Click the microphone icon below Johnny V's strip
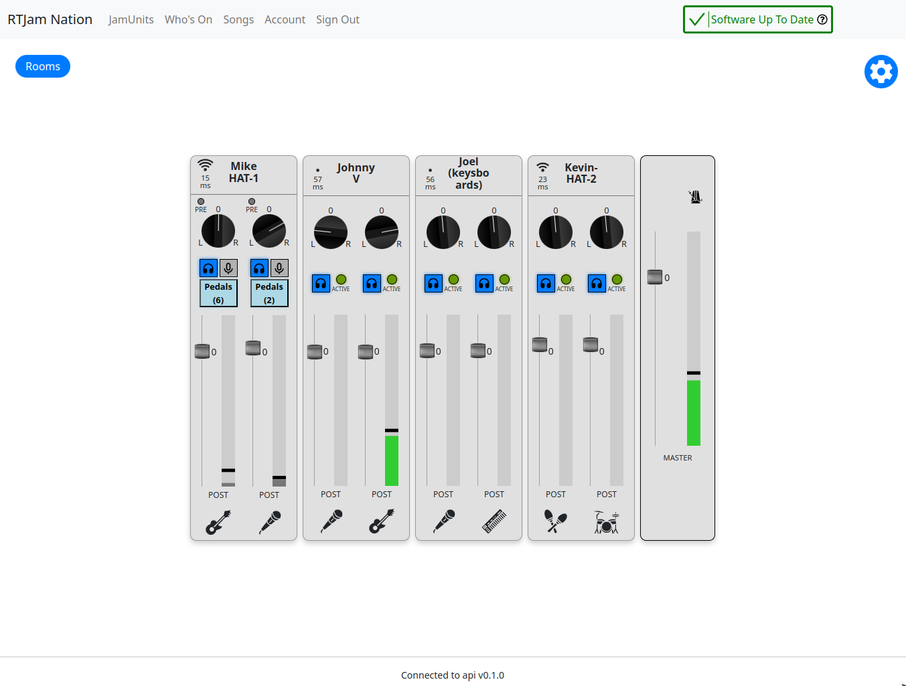906x686 pixels. (331, 521)
